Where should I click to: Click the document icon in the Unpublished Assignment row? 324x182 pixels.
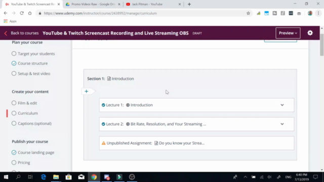tap(156, 143)
